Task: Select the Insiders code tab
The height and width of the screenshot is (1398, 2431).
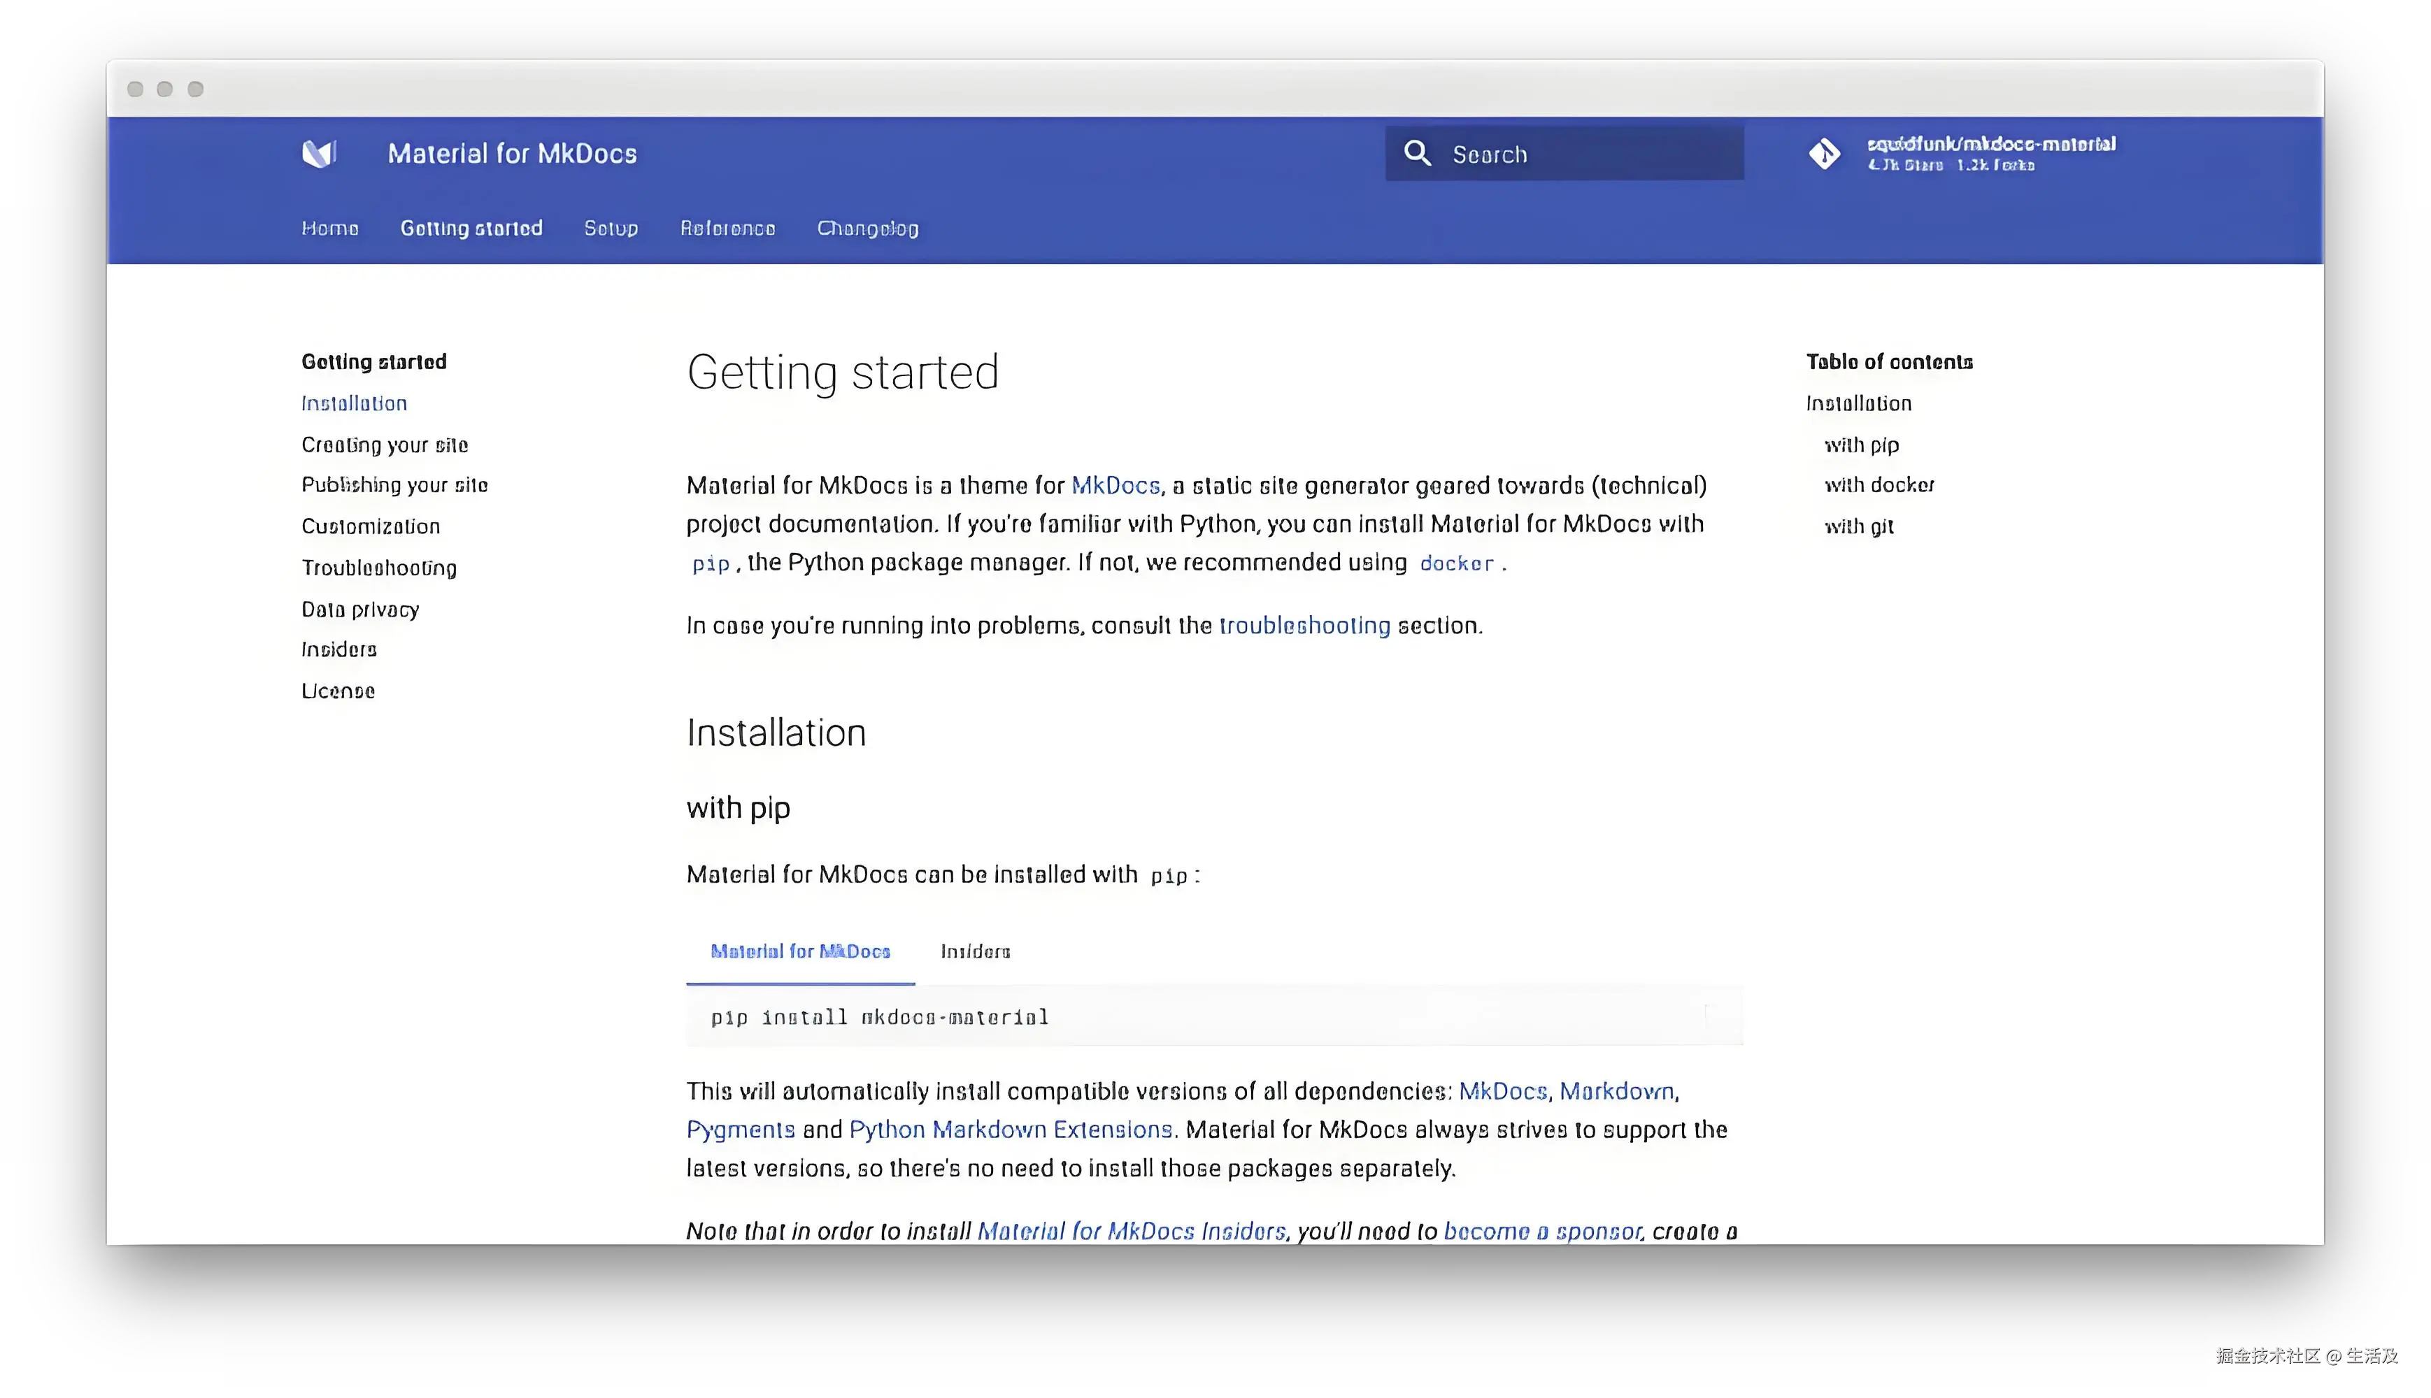Action: pos(975,951)
